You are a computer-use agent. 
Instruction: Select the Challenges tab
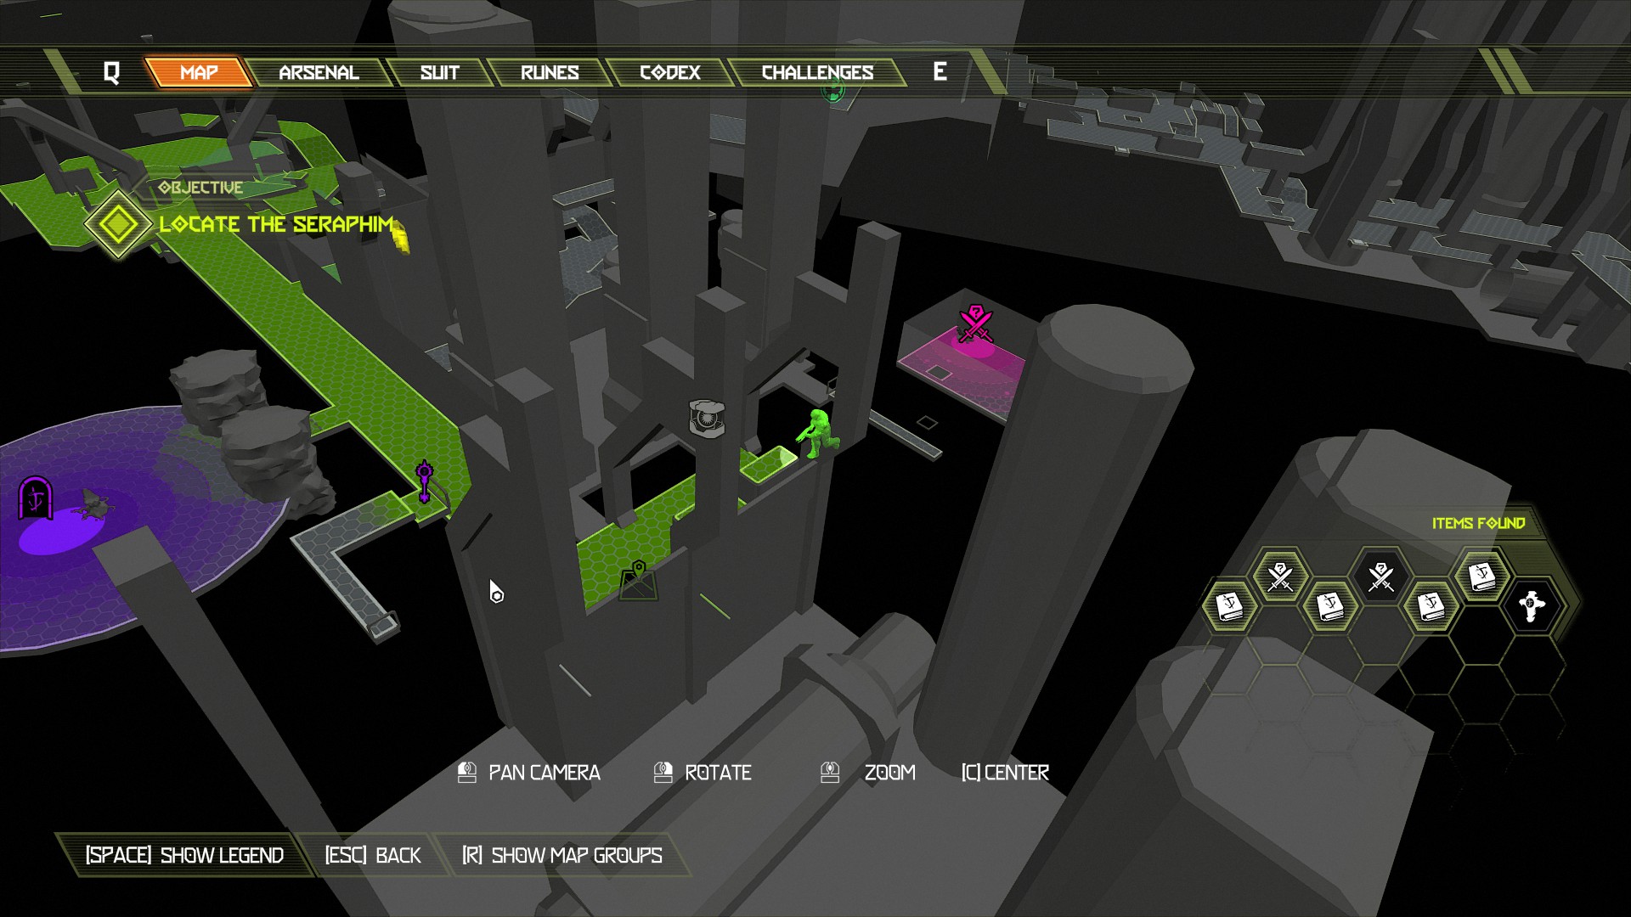click(x=817, y=73)
